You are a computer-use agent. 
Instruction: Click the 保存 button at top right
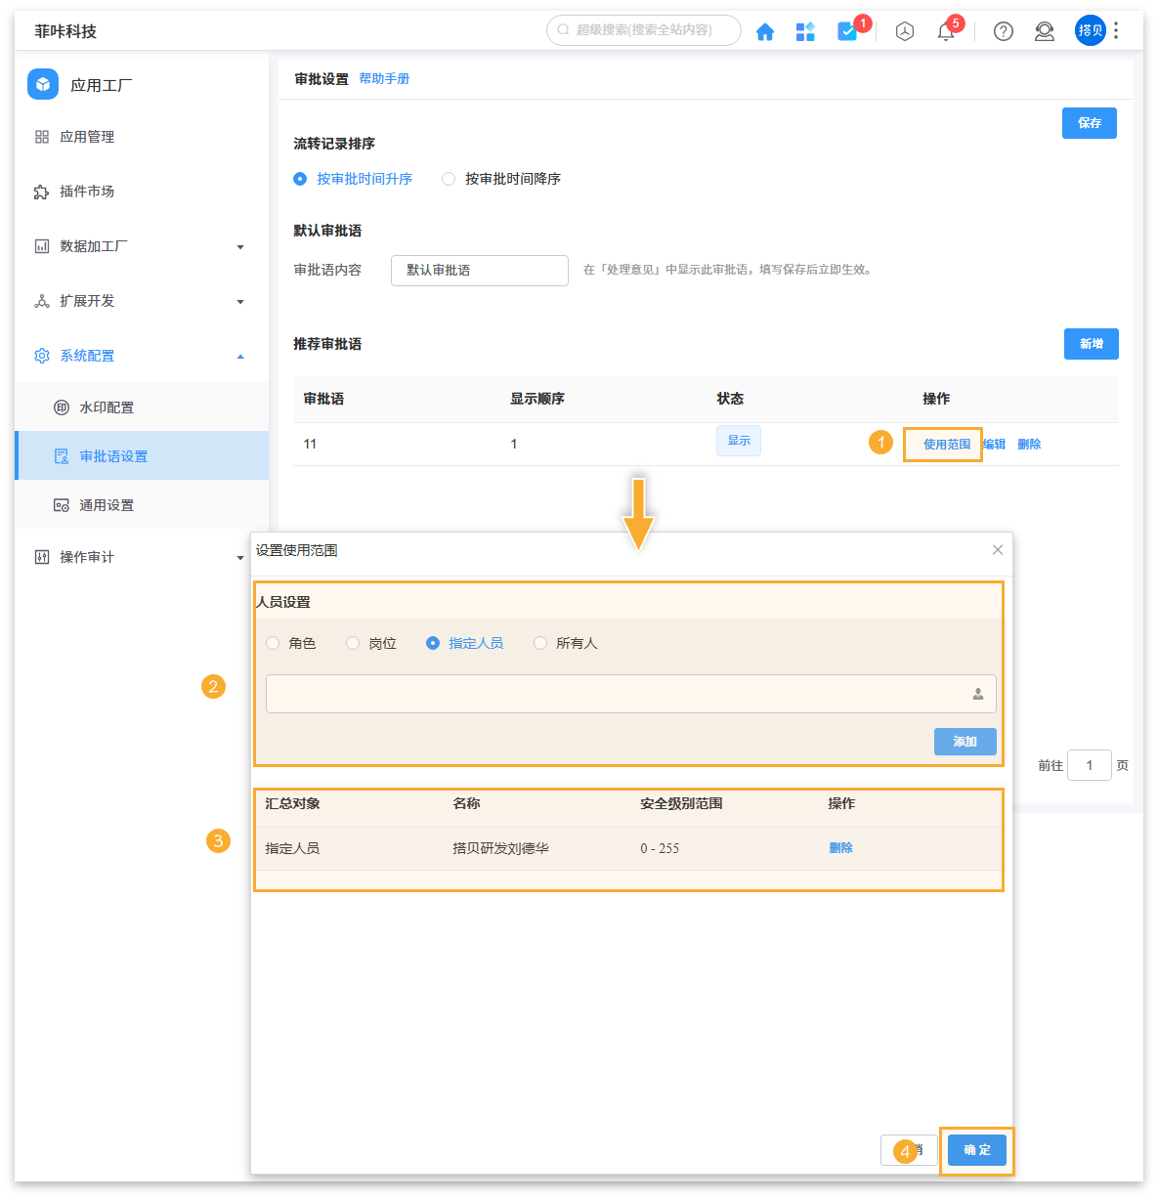point(1089,122)
